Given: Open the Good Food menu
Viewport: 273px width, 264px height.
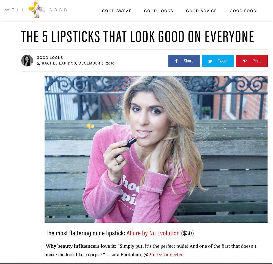Looking at the screenshot, I should click(243, 11).
